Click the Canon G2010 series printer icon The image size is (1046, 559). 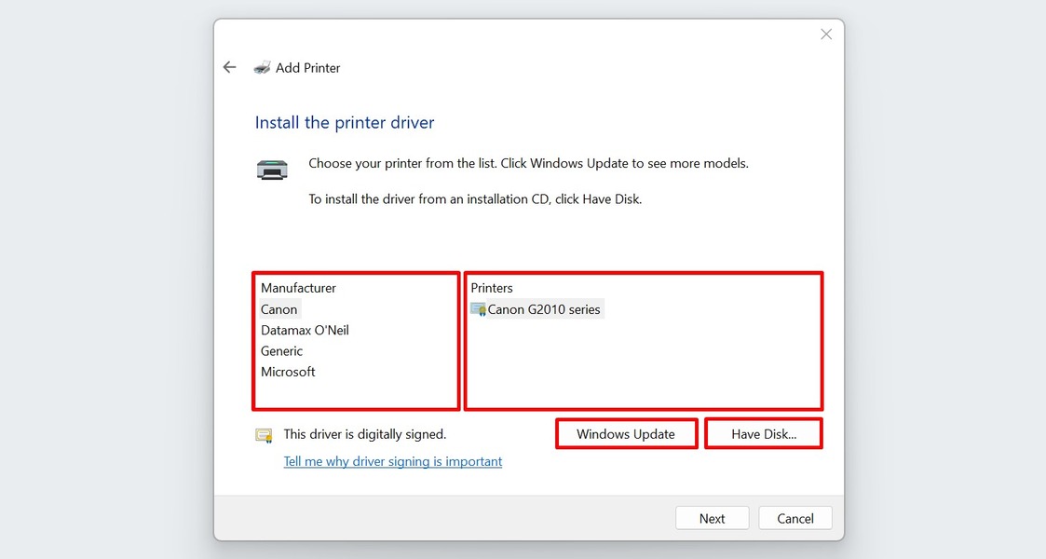pos(478,308)
